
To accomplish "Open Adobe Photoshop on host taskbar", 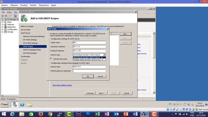I will point(88,114).
